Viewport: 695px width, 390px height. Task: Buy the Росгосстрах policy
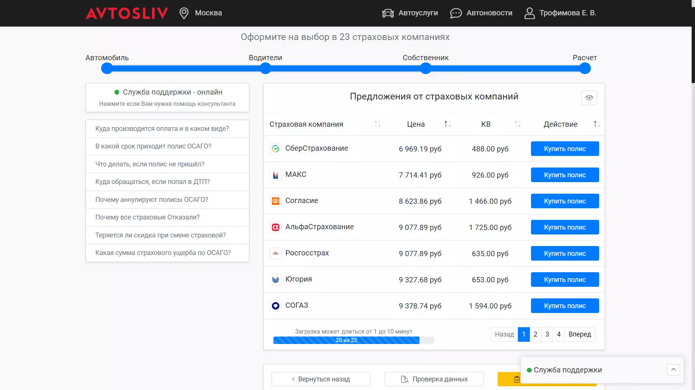point(565,254)
